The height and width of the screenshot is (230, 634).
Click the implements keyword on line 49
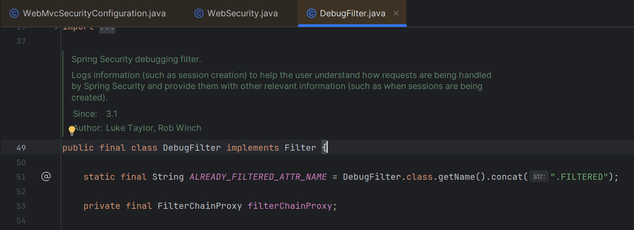pos(253,148)
